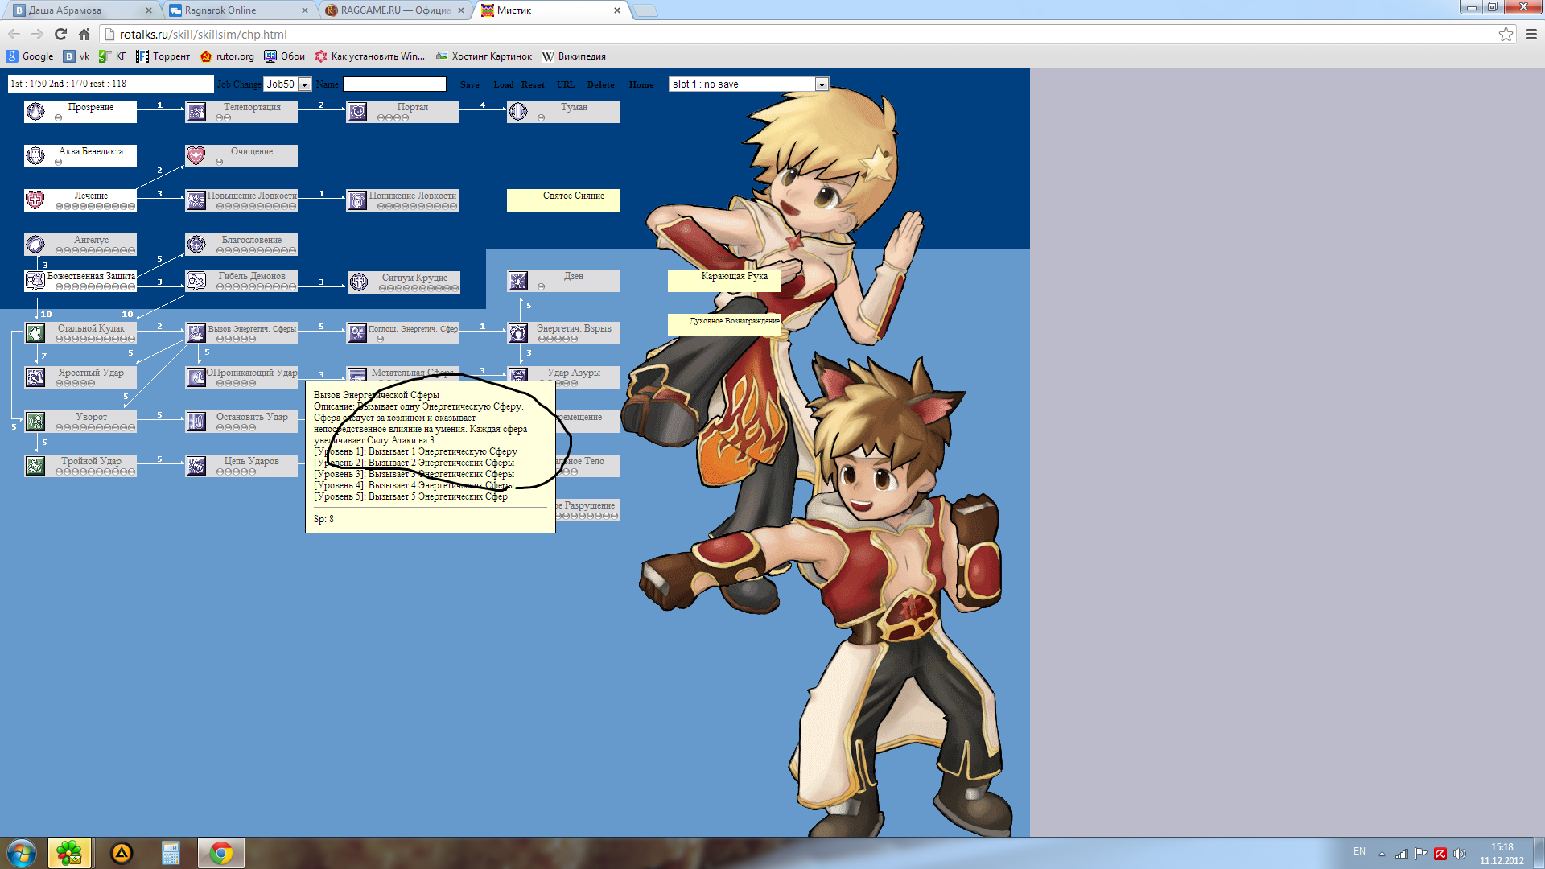Click the Прозрение skill icon
1545x869 pixels.
pos(35,111)
